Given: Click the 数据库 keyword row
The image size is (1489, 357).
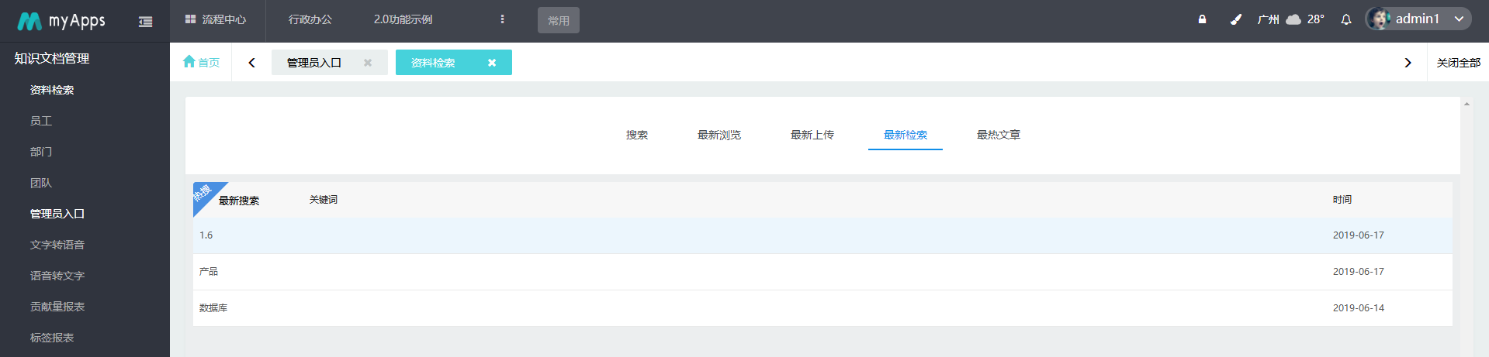Looking at the screenshot, I should pyautogui.click(x=822, y=308).
